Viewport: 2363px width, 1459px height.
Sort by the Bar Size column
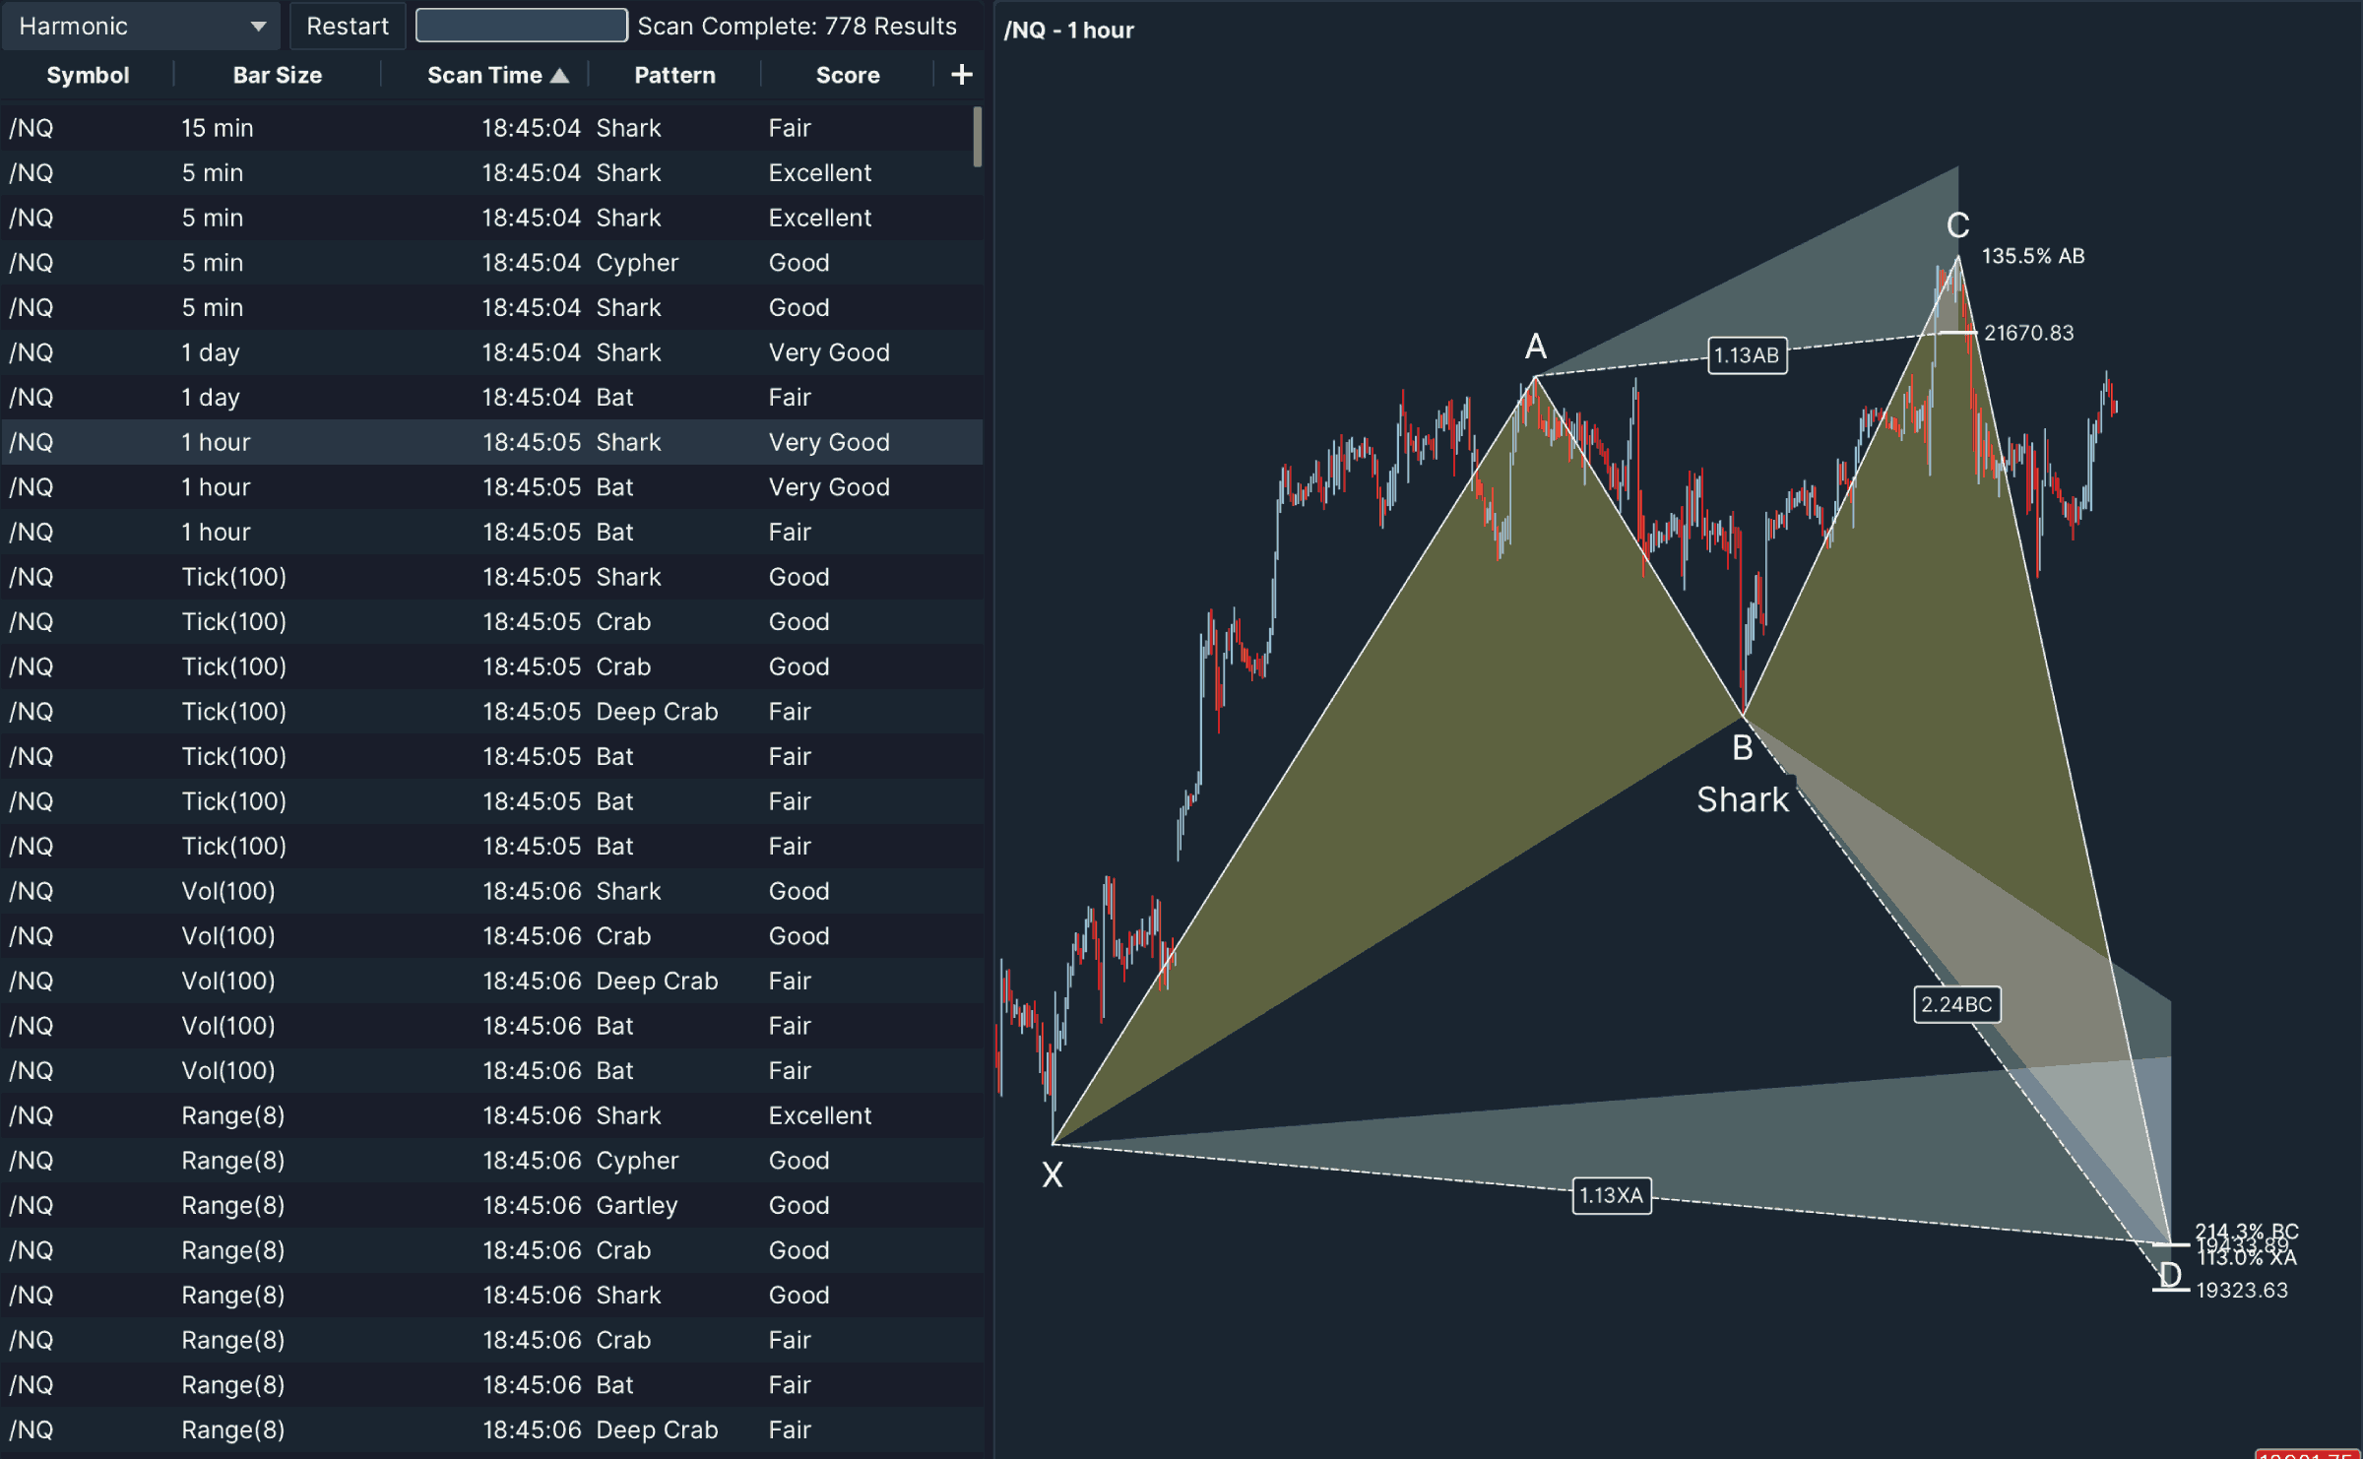(x=277, y=76)
